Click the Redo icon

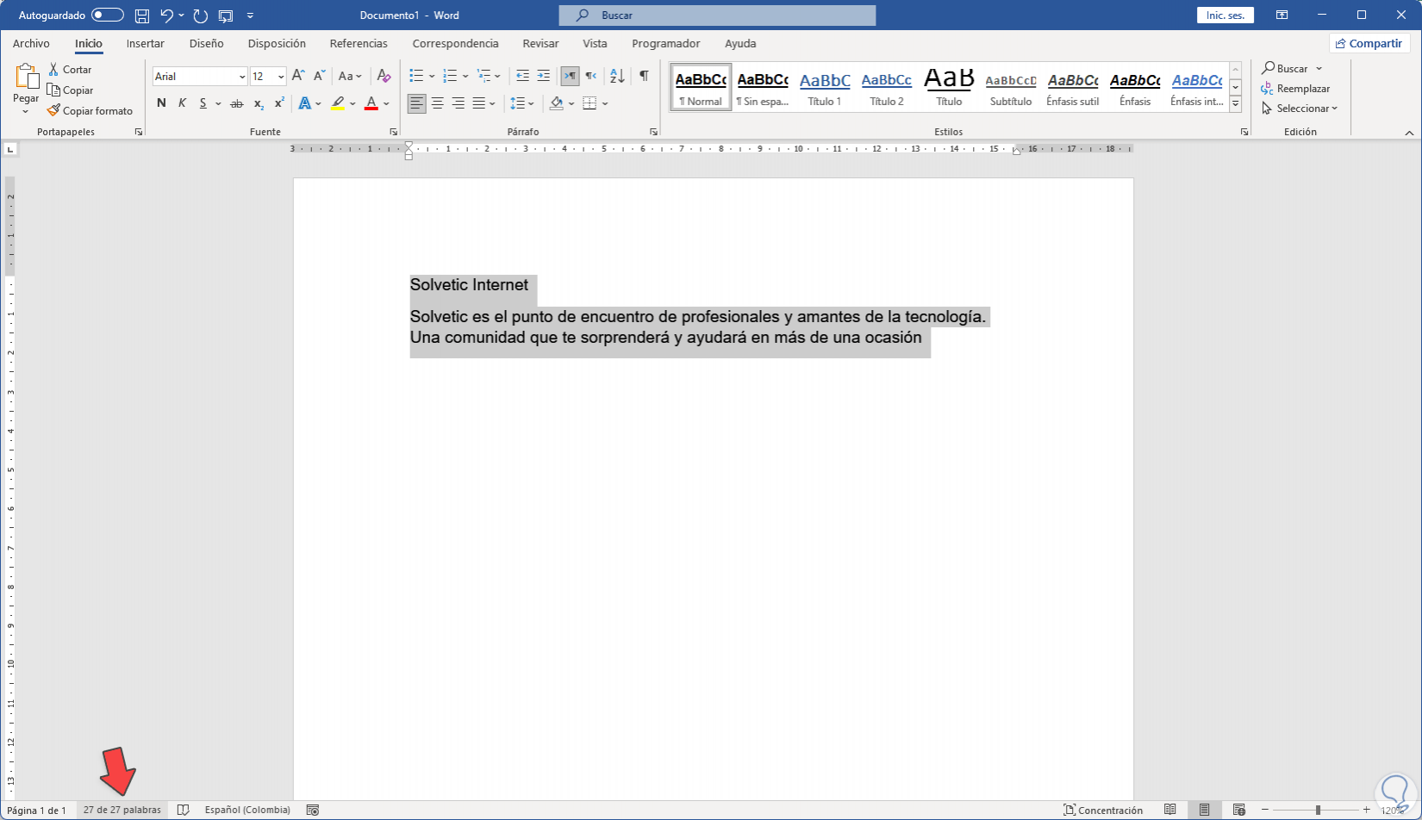pyautogui.click(x=201, y=16)
